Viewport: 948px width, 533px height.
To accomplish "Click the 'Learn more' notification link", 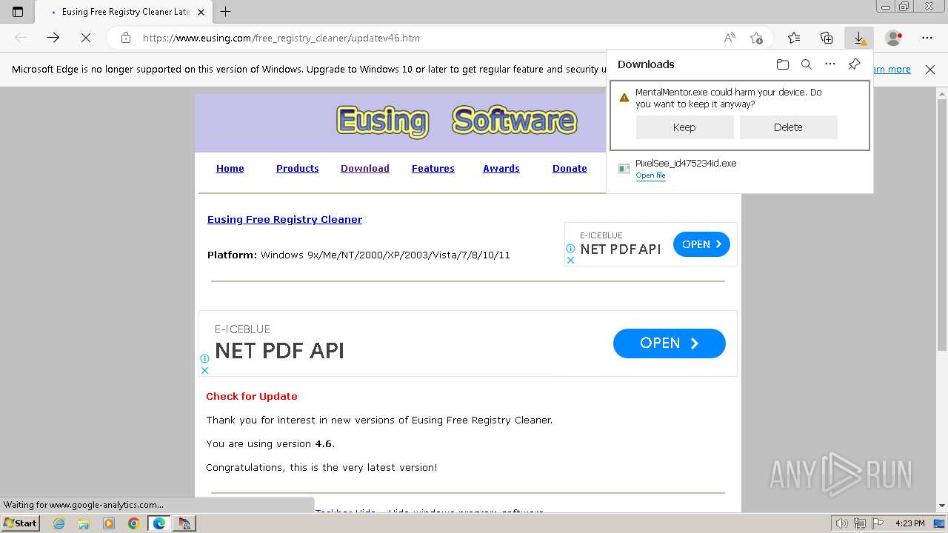I will pos(892,70).
